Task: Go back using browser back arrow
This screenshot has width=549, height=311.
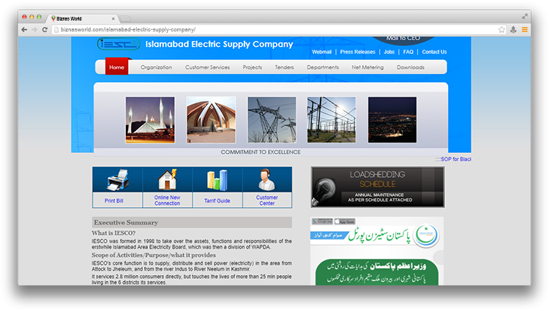Action: (24, 29)
